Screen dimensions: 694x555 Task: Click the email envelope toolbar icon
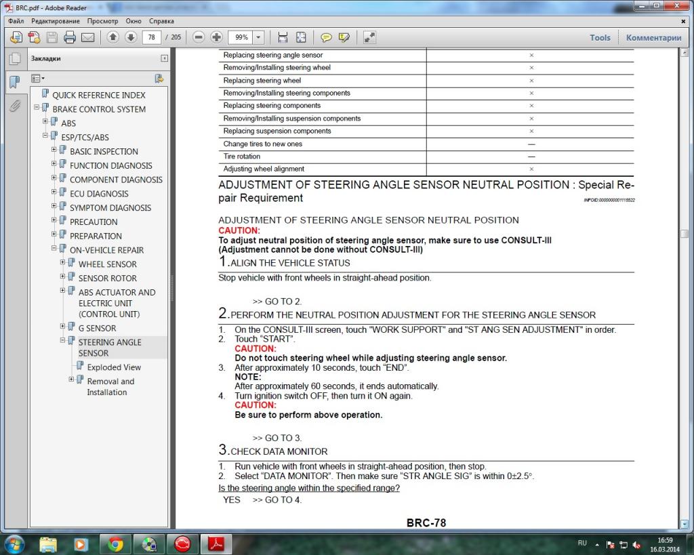coord(87,37)
